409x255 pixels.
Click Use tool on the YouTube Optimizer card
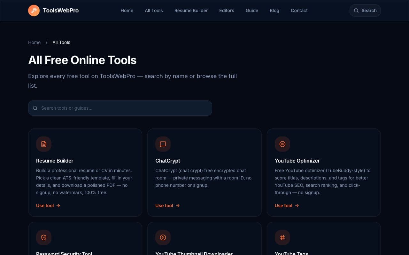[x=287, y=206]
